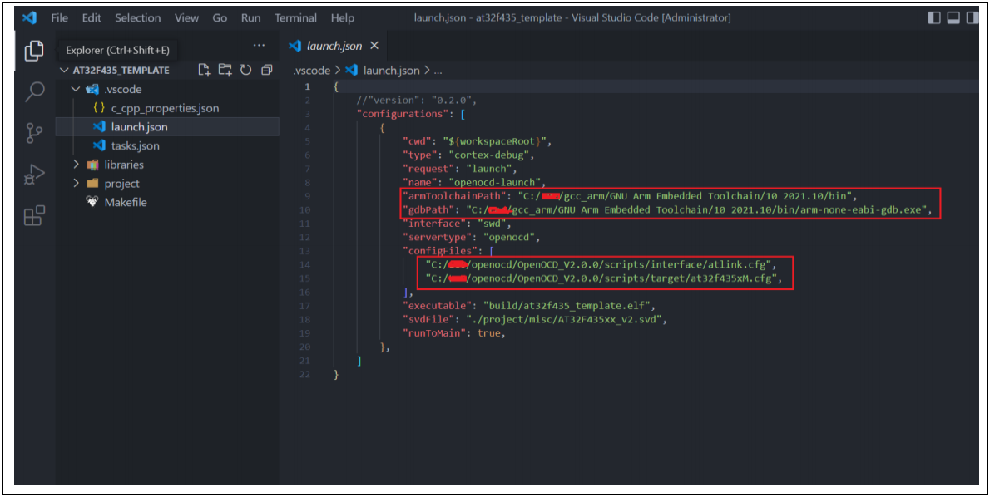The image size is (990, 497).
Task: Click the .vscode breadcrumb segment
Action: click(311, 70)
